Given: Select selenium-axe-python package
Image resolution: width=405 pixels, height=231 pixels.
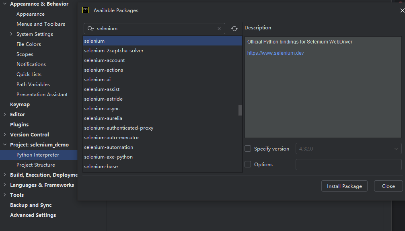Looking at the screenshot, I should point(162,157).
